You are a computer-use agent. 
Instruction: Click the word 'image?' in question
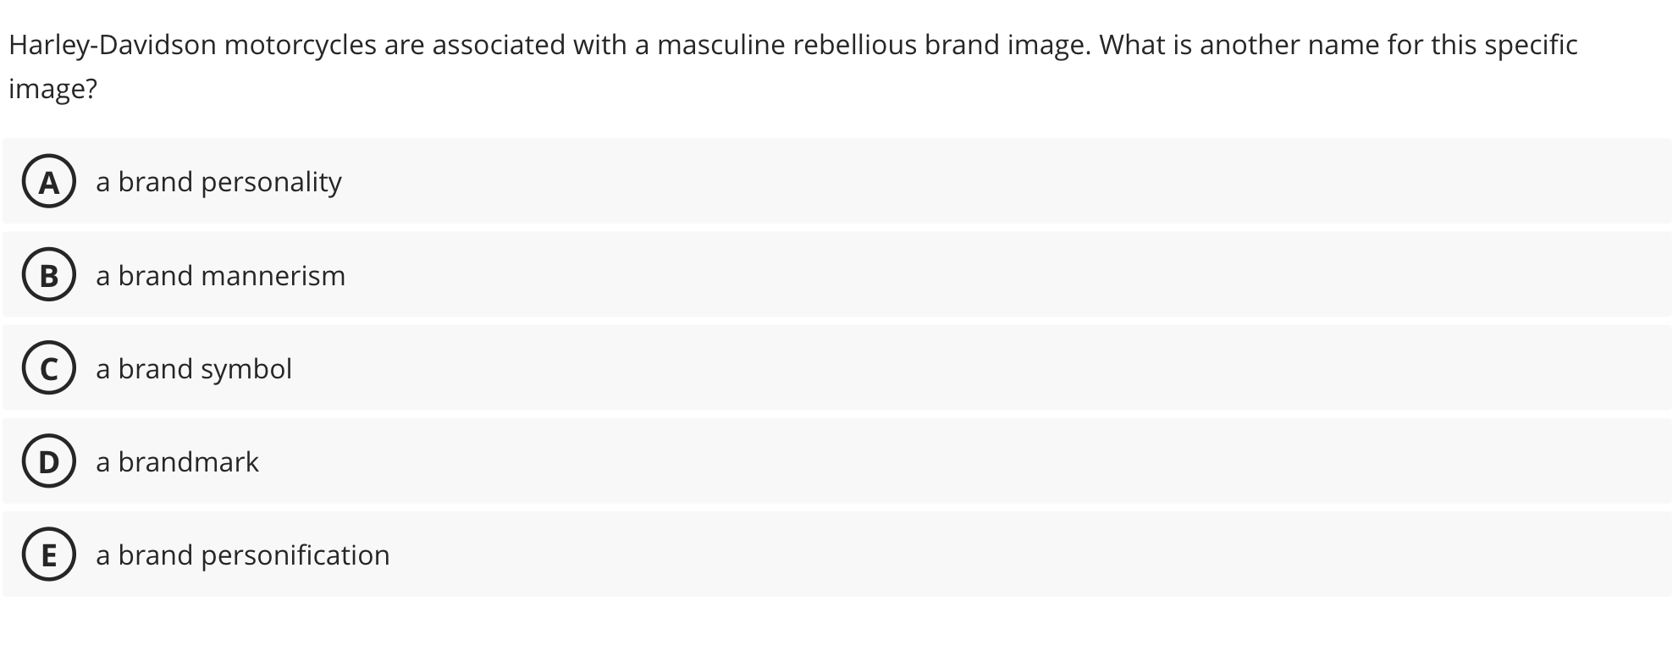click(52, 89)
